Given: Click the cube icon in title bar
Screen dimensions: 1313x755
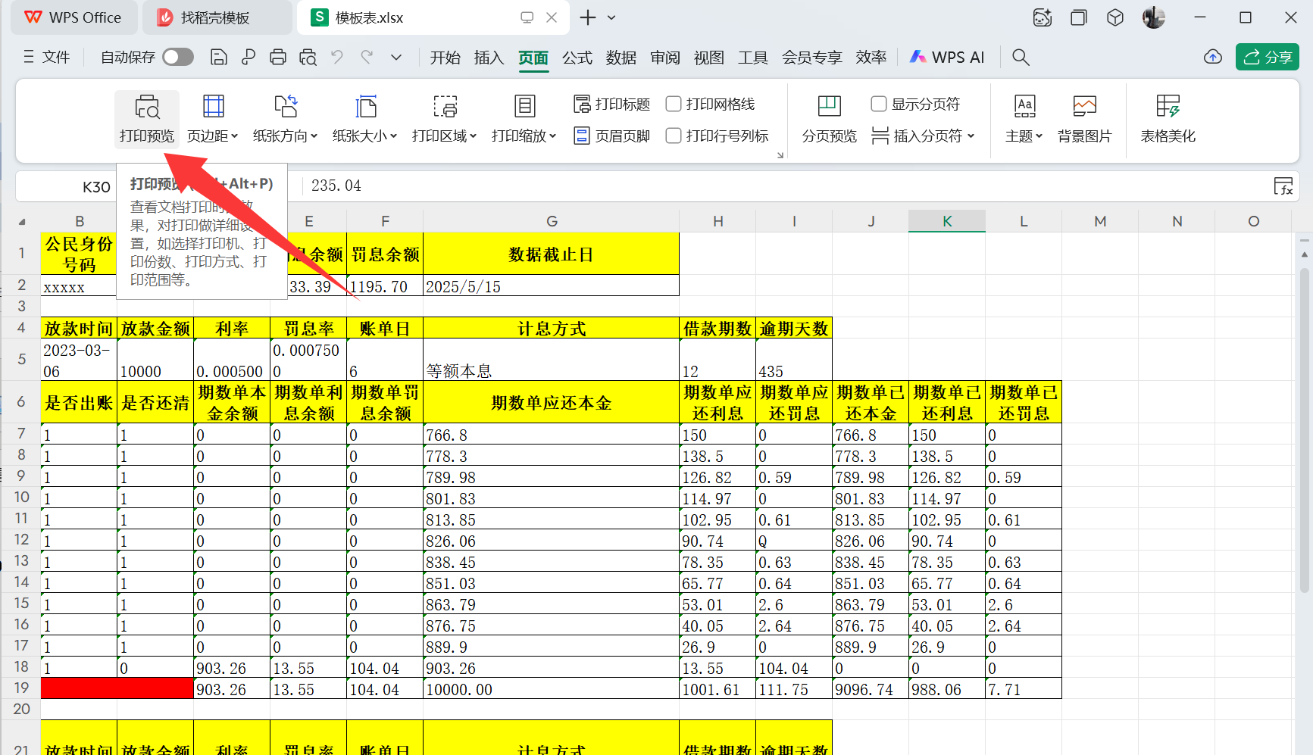Looking at the screenshot, I should point(1115,17).
